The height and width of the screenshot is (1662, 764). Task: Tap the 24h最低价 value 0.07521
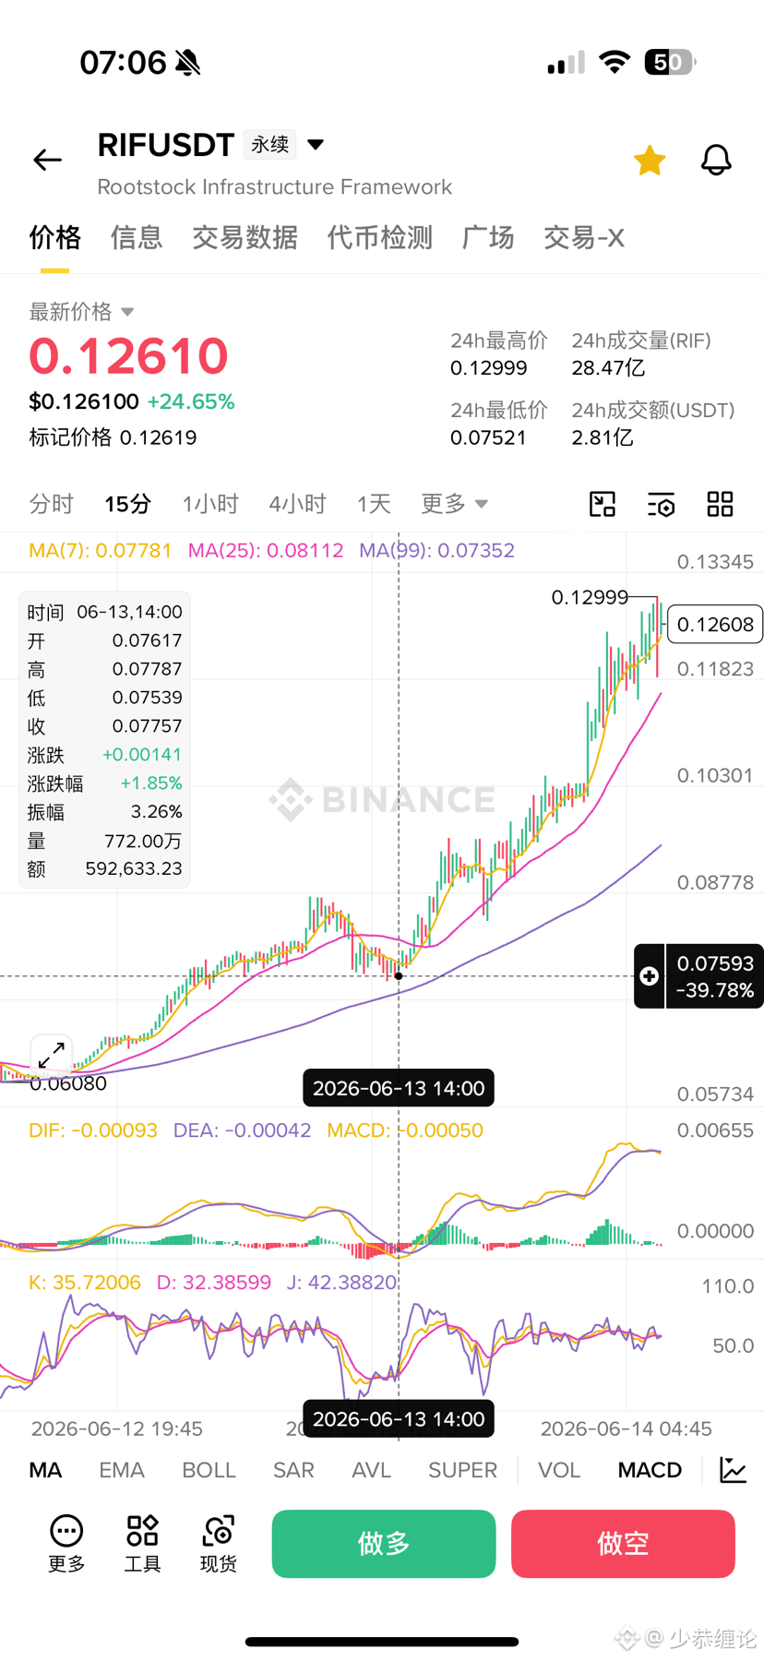[488, 437]
